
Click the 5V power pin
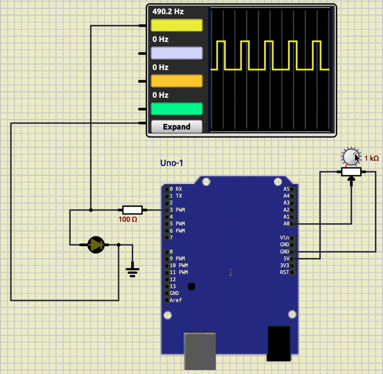293,258
